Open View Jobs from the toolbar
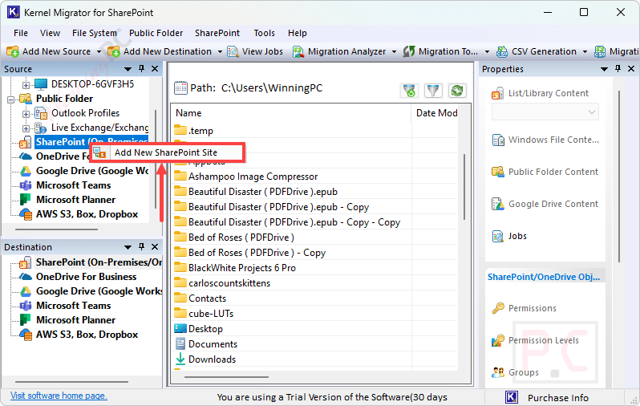640x406 pixels. coord(255,51)
